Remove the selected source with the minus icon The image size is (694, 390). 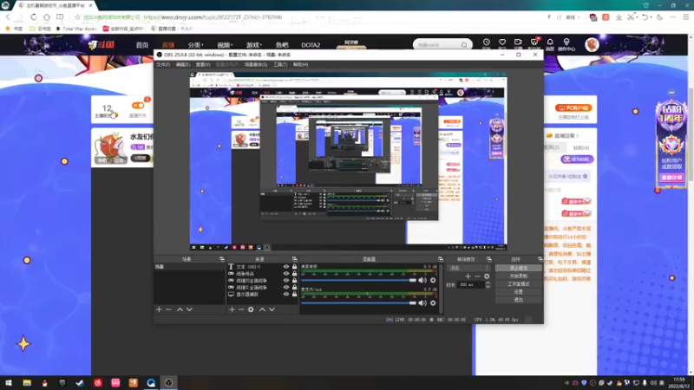point(241,309)
